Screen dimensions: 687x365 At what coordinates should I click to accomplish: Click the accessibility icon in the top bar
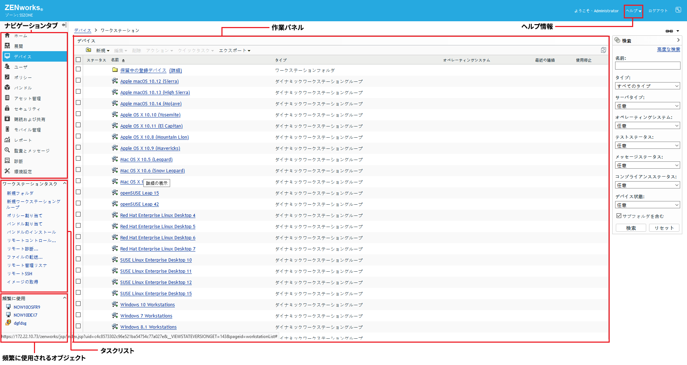[678, 10]
